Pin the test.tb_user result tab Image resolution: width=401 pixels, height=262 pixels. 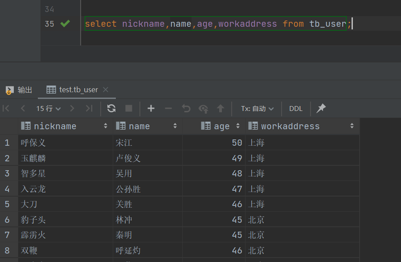[321, 108]
